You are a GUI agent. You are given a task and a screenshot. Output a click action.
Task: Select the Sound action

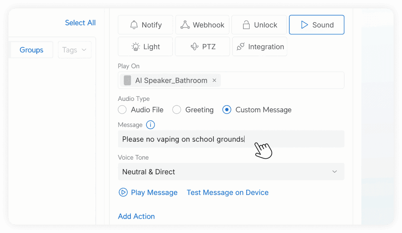(x=317, y=25)
